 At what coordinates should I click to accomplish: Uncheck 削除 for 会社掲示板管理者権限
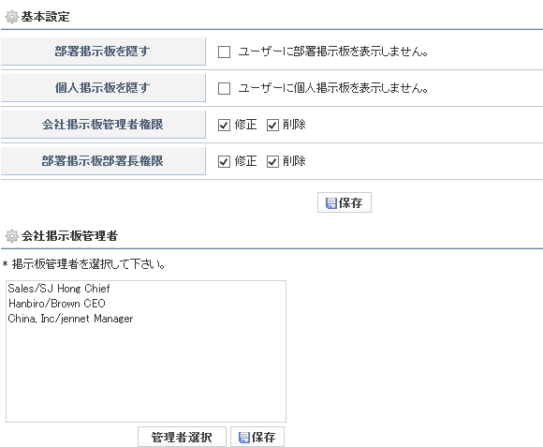click(x=272, y=125)
